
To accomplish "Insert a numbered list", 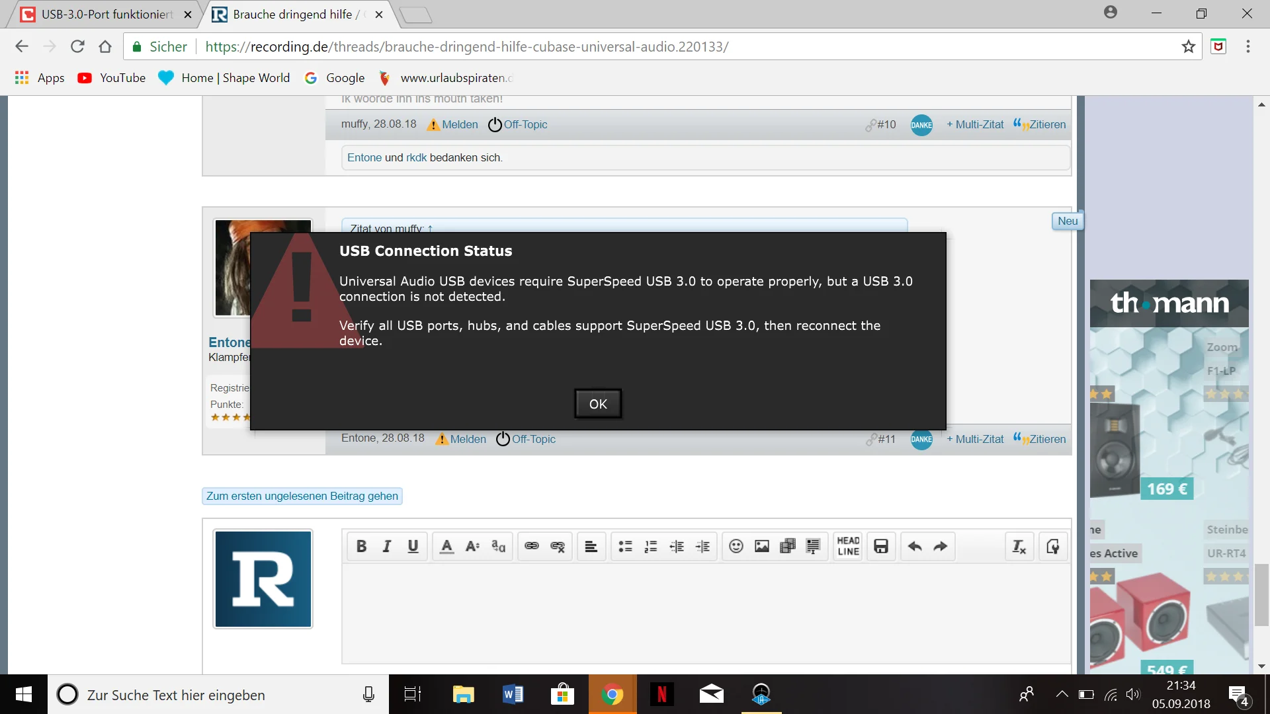I will coord(651,547).
